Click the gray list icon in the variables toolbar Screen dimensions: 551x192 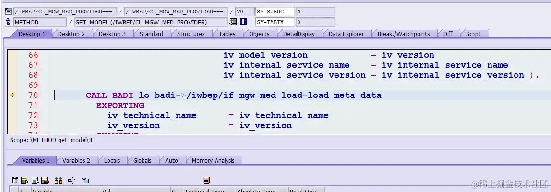pos(35,180)
